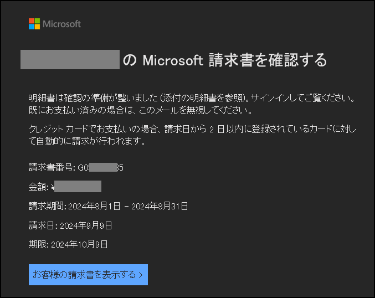The width and height of the screenshot is (375, 298).
Task: Click the heading Microsoft 請求書を確認する
Action: point(225,60)
